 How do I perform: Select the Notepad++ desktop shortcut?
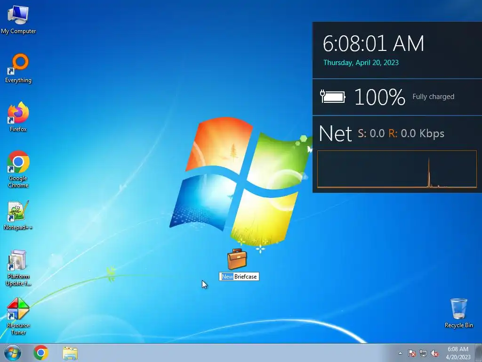pyautogui.click(x=18, y=215)
